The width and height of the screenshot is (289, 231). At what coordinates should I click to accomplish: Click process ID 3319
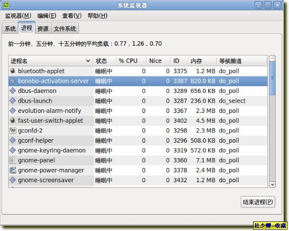(x=180, y=150)
